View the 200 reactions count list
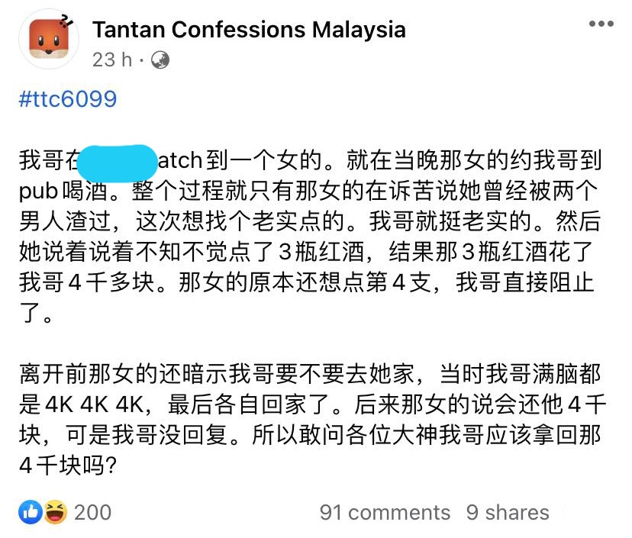 tap(92, 513)
